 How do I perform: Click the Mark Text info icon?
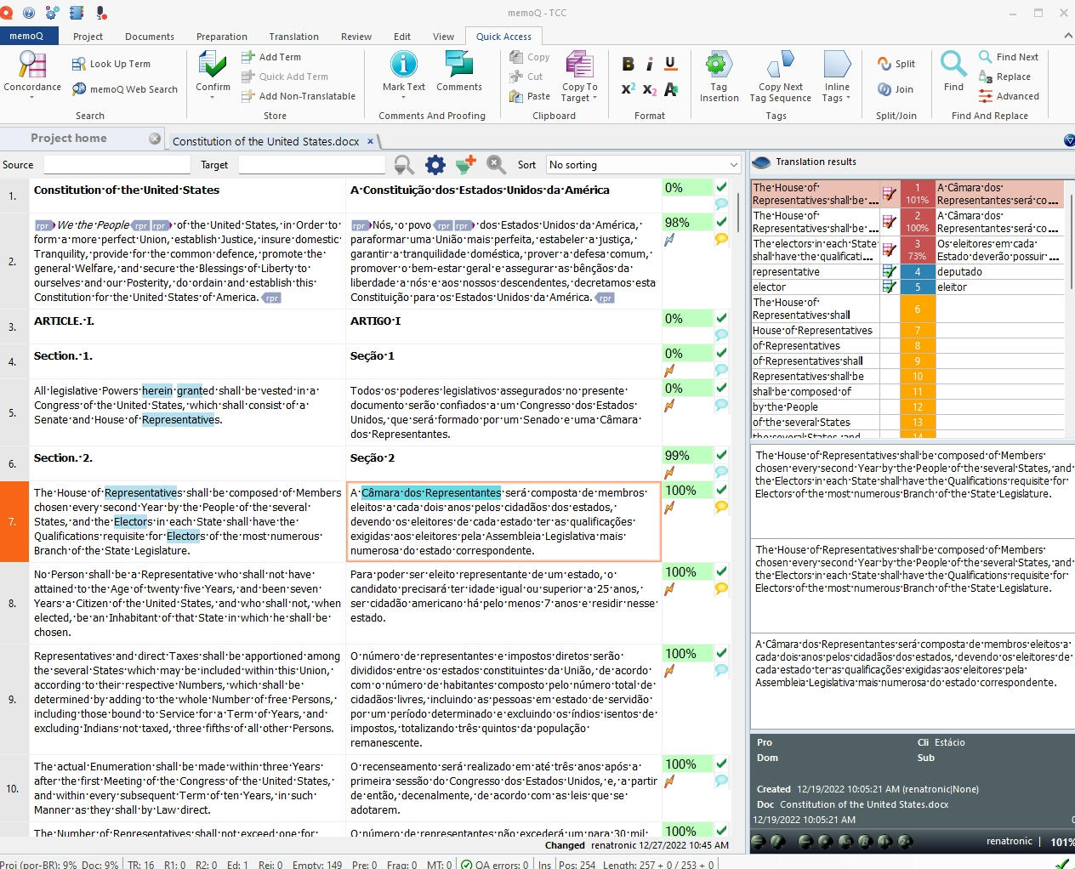pos(403,65)
